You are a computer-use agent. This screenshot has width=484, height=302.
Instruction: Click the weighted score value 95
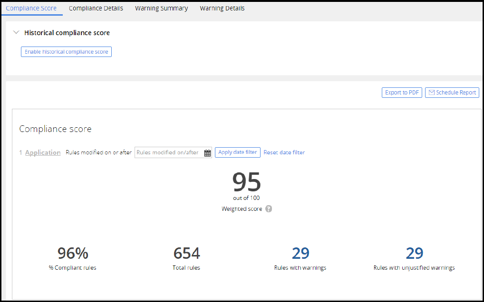tap(247, 182)
